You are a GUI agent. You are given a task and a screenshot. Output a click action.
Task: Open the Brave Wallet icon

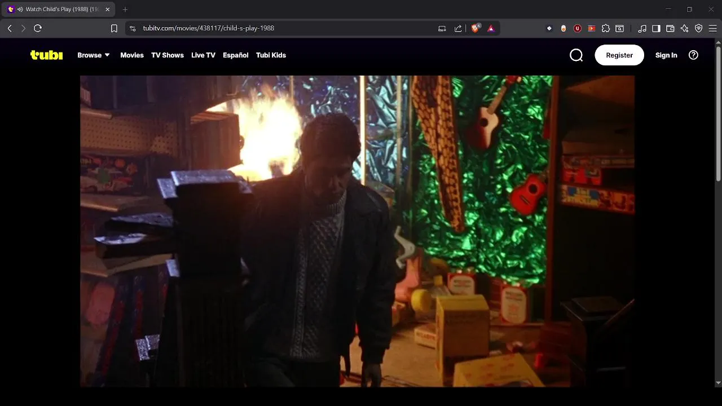670,28
